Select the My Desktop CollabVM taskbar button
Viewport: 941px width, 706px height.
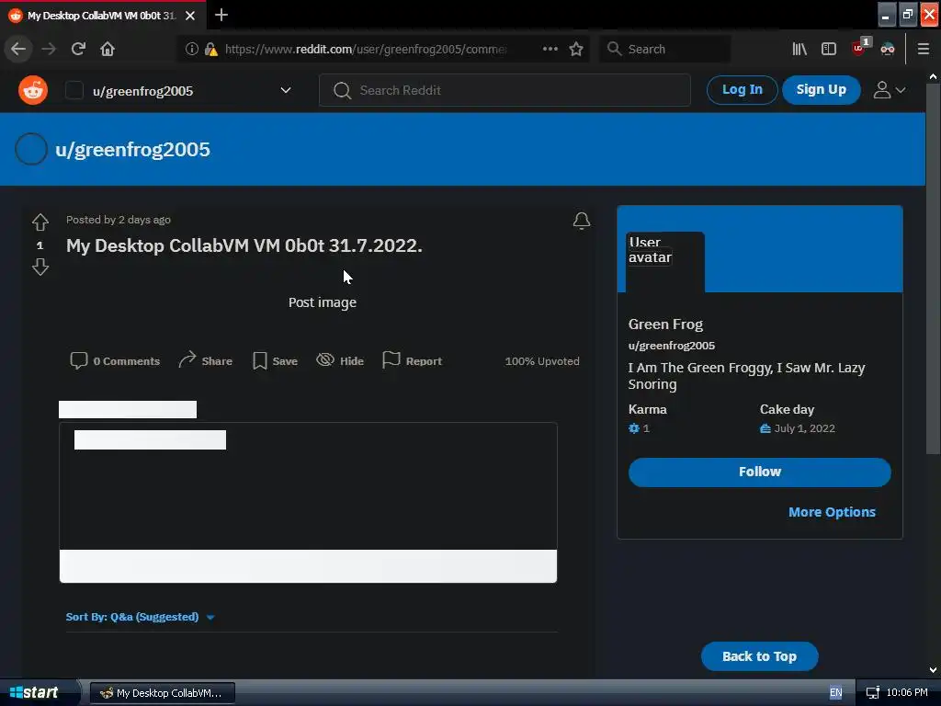pos(162,693)
